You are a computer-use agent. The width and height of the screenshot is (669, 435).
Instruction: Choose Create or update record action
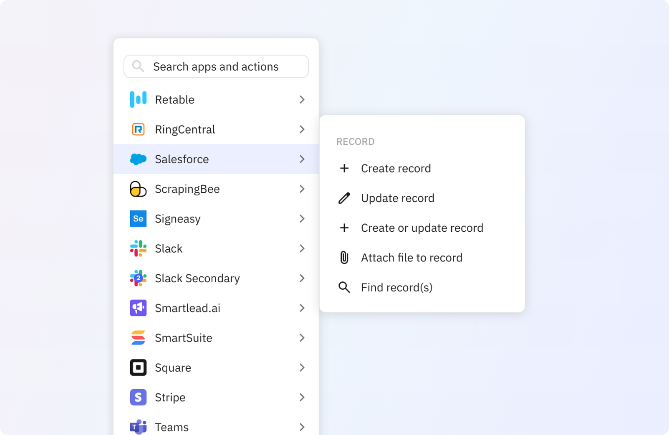(x=422, y=228)
